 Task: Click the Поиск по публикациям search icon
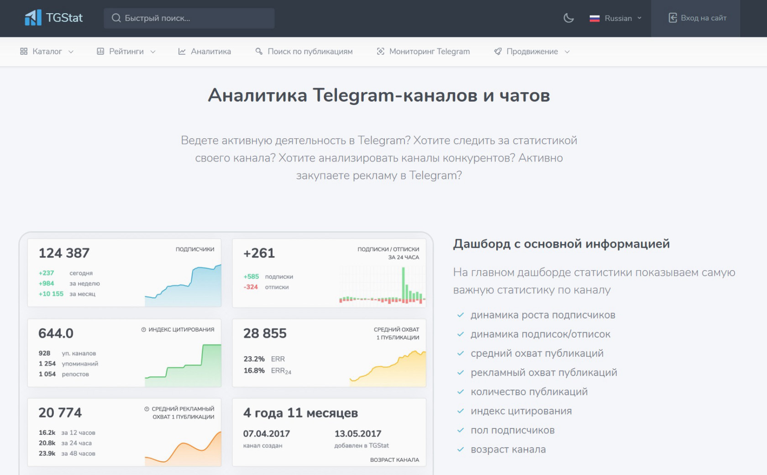[x=259, y=52]
